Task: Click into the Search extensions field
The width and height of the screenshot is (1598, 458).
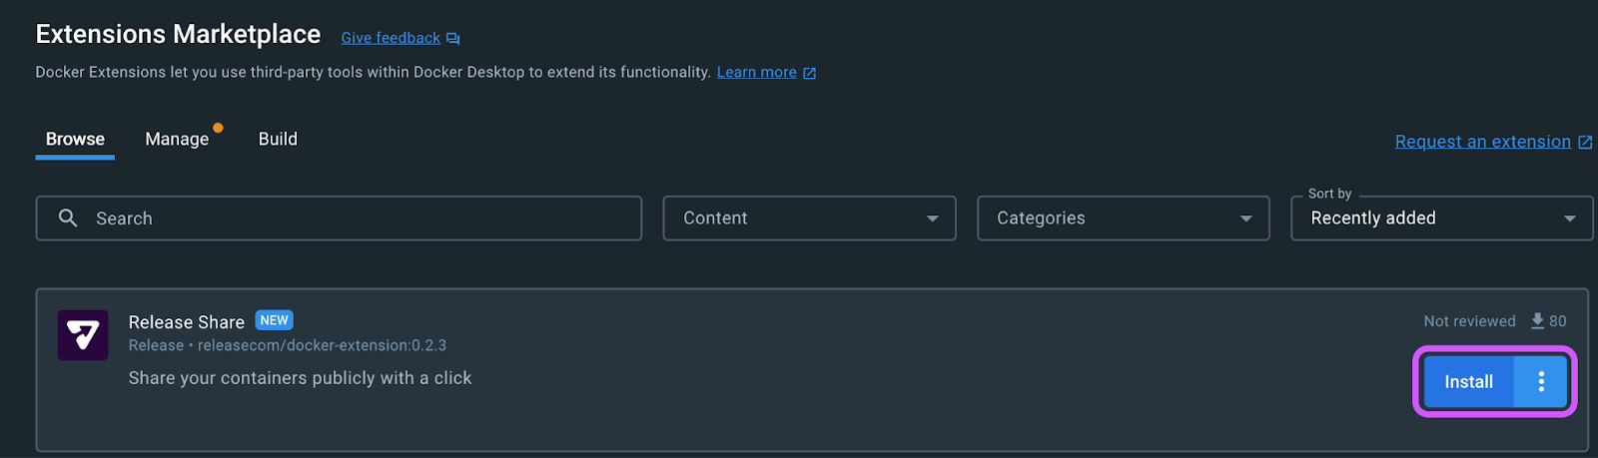Action: (339, 218)
